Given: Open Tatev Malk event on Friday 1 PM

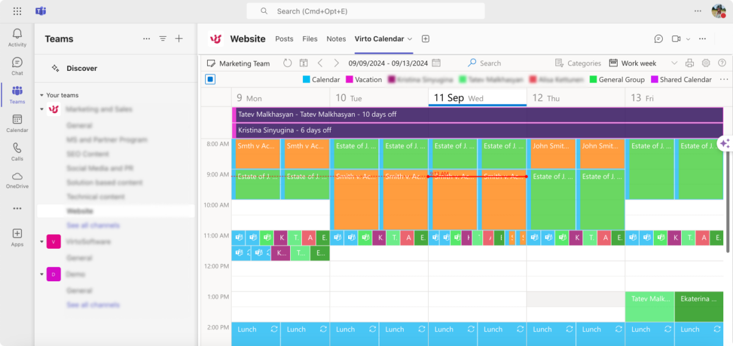Looking at the screenshot, I should point(649,306).
